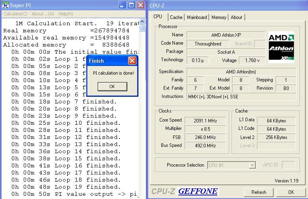Click the Package value Socket A

pos(226,52)
